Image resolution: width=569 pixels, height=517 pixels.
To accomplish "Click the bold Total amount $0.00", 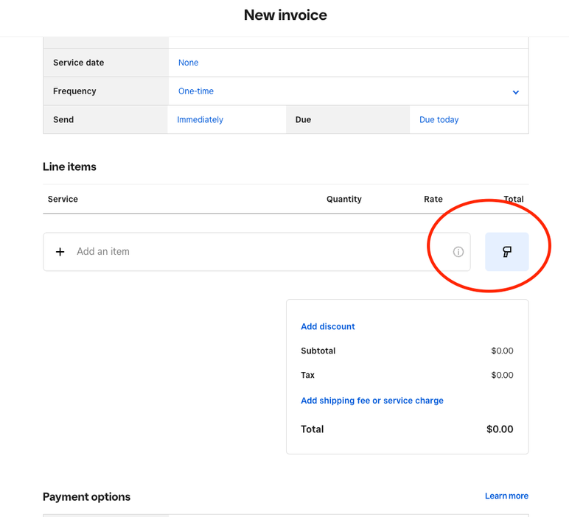I will point(500,429).
